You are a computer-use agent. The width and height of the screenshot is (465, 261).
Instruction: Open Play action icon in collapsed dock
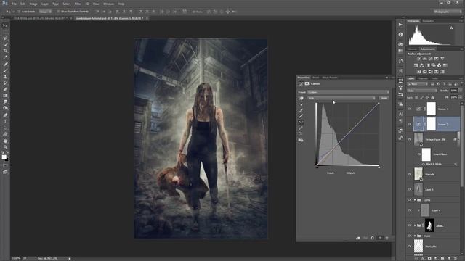[400, 25]
